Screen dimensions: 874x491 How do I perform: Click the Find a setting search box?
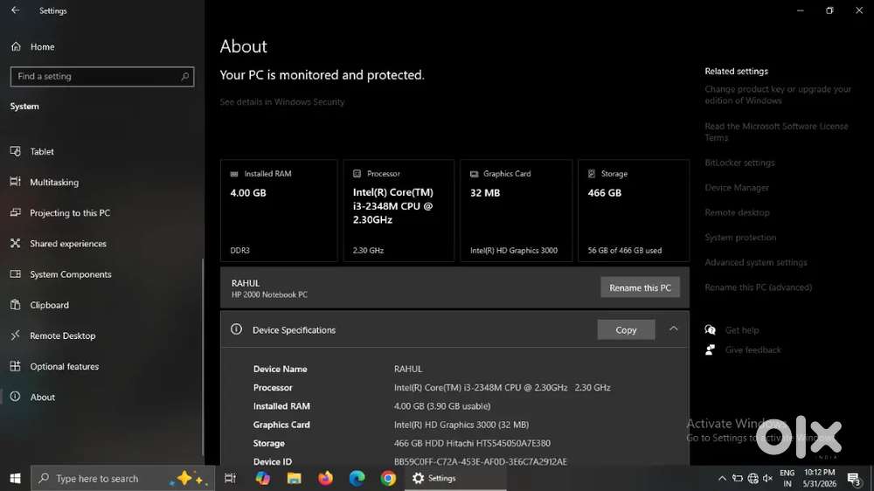coord(102,76)
